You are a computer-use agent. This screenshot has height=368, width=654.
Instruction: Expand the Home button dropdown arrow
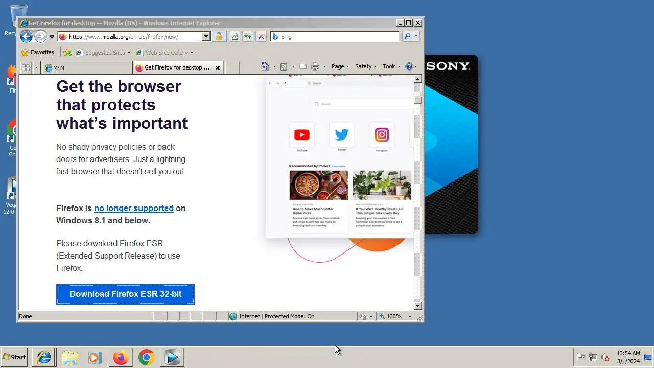point(274,67)
